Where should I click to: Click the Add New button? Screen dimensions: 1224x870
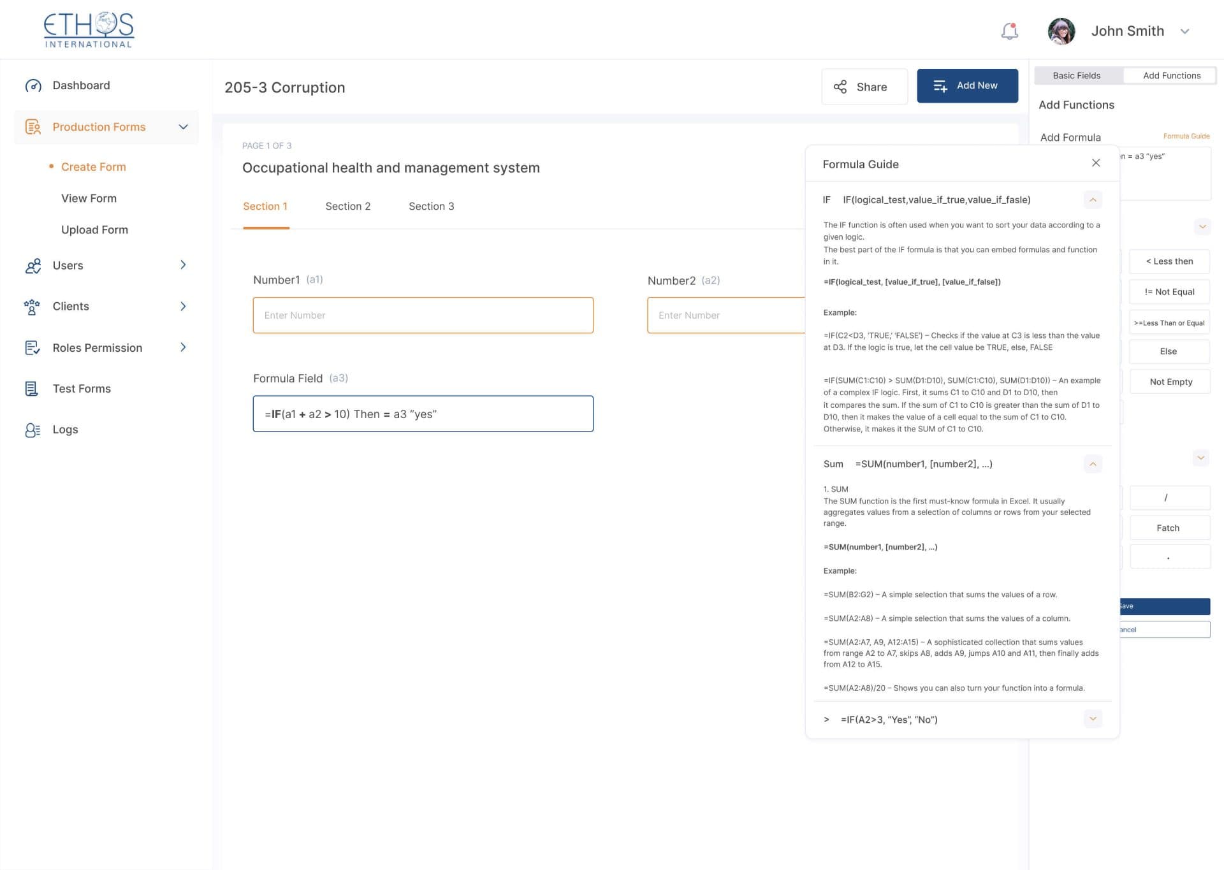click(966, 86)
